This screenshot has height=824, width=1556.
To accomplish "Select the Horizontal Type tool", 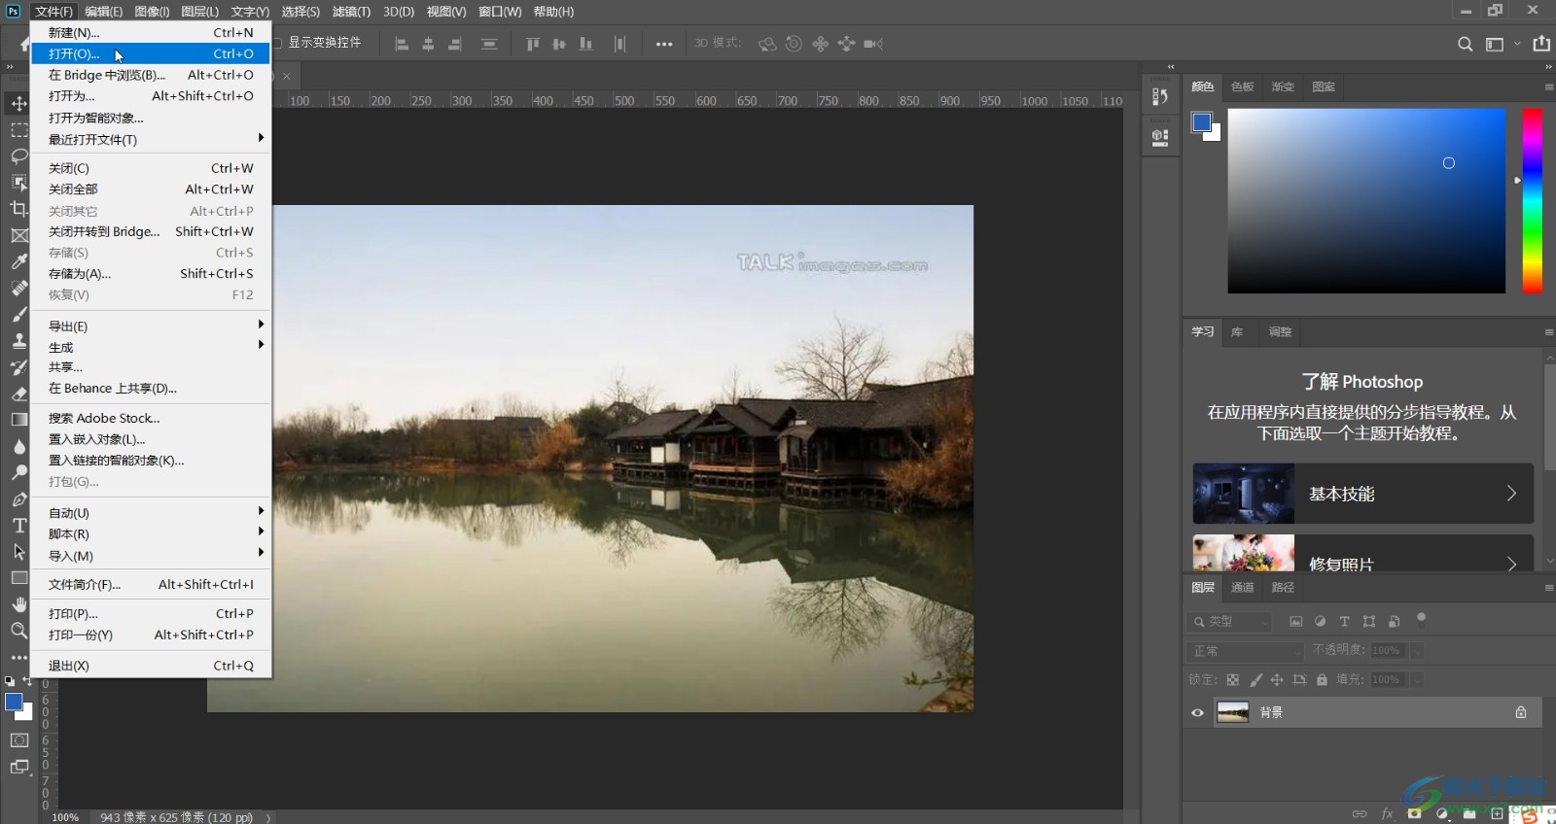I will pyautogui.click(x=18, y=526).
